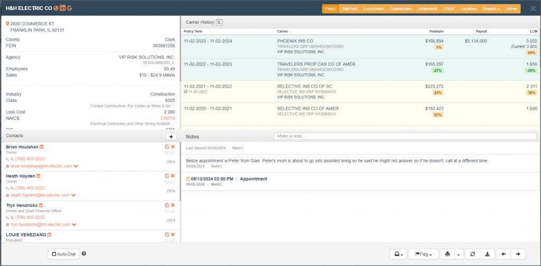Click the download icon in the bottom toolbar
Image resolution: width=541 pixels, height=266 pixels.
tap(487, 254)
